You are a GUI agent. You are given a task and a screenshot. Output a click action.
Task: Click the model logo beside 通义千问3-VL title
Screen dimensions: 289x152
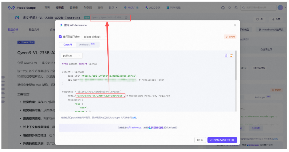tap(17, 18)
